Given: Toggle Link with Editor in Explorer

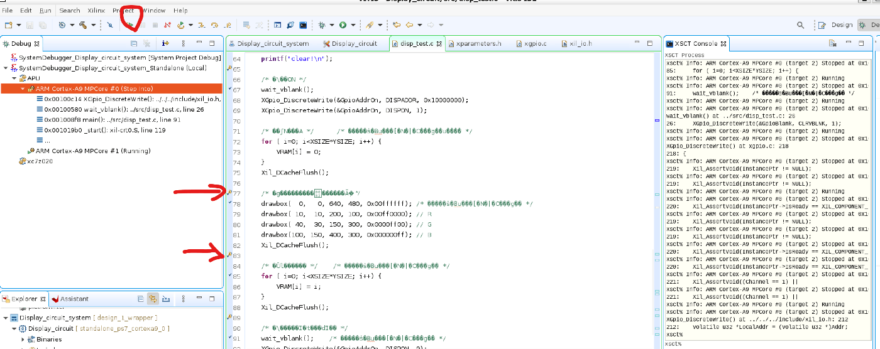Looking at the screenshot, I should pos(153,299).
